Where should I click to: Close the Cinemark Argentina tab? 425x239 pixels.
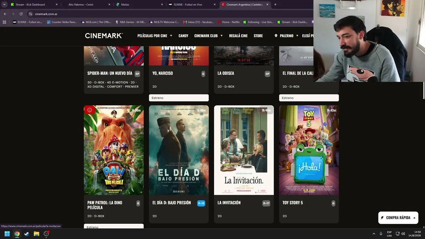267,5
